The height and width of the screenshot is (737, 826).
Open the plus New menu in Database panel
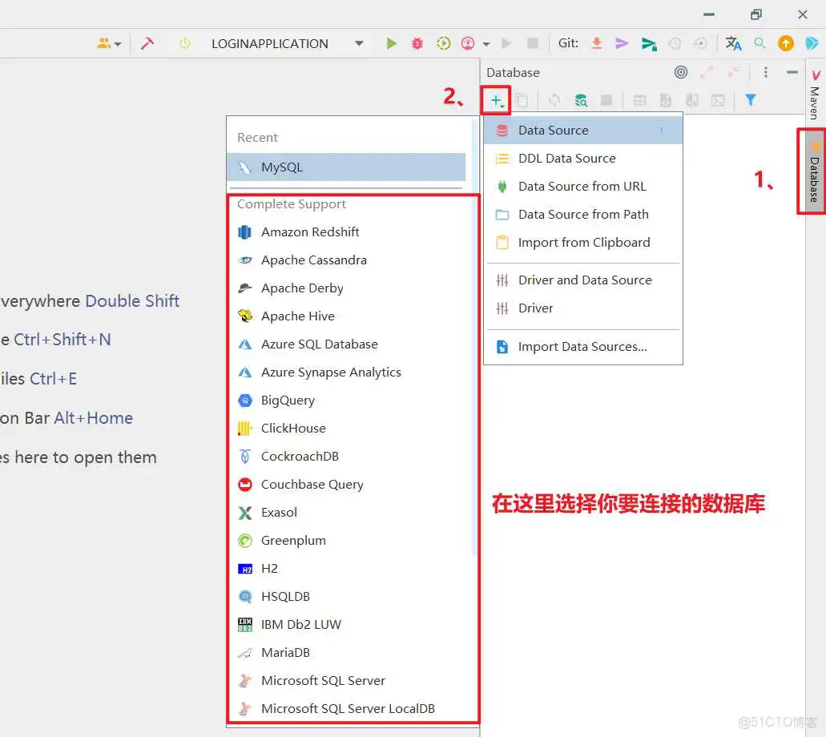coord(497,100)
